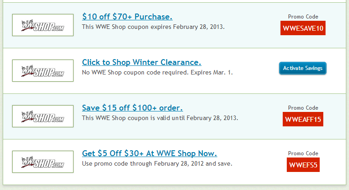Click "Promo Code" label above WWESAVE10
Viewport: 349px width, 190px height.
click(303, 17)
